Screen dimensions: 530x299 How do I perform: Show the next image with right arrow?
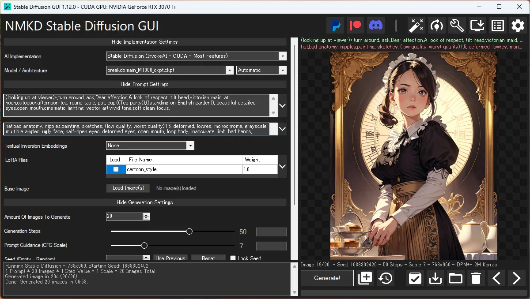[516, 278]
